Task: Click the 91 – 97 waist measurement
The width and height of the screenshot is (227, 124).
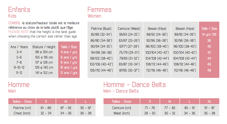Action: pyautogui.click(x=209, y=108)
